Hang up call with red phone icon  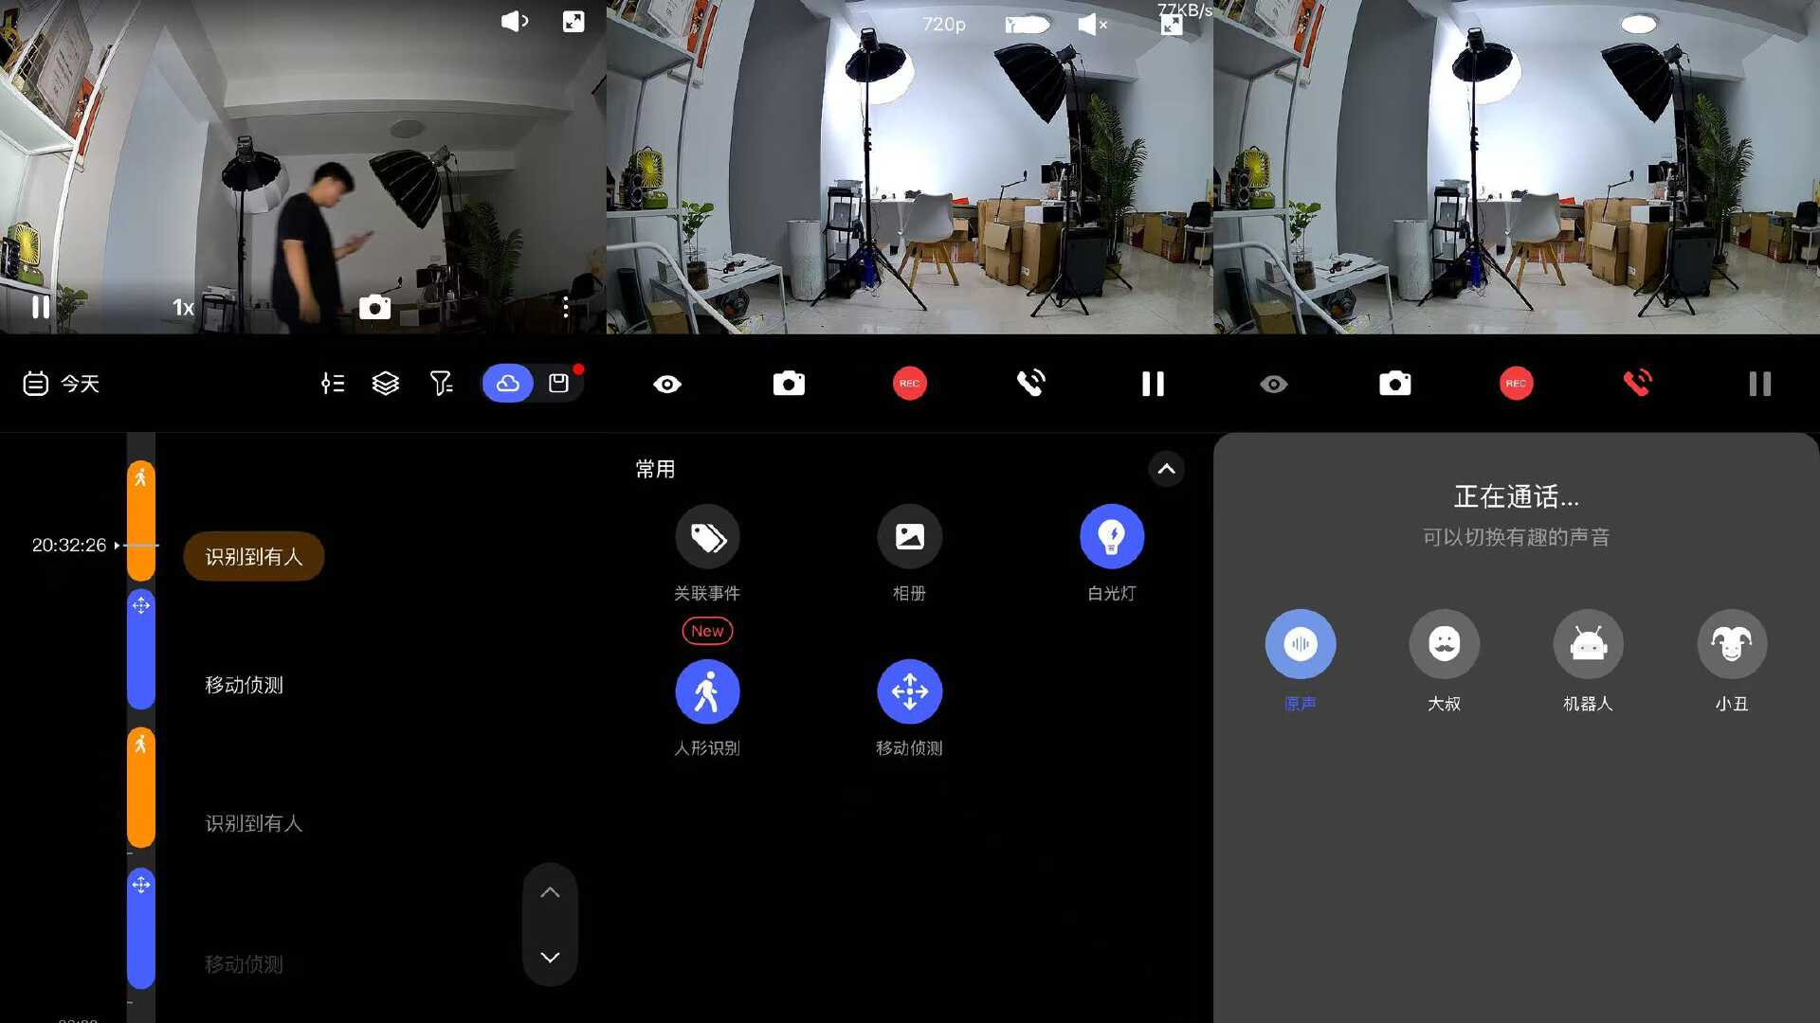pos(1637,384)
